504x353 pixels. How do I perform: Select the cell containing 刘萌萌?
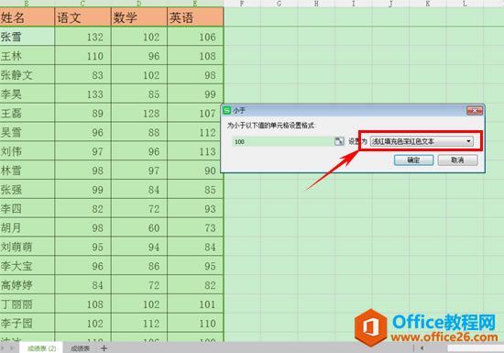(x=27, y=247)
